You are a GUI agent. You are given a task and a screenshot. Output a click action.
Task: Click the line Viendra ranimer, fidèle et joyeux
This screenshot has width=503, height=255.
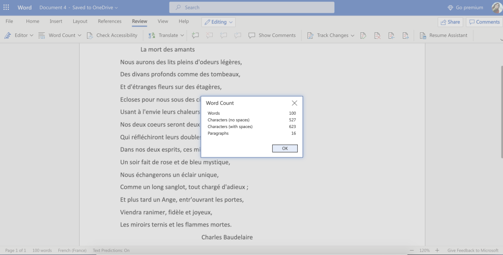[x=166, y=212]
